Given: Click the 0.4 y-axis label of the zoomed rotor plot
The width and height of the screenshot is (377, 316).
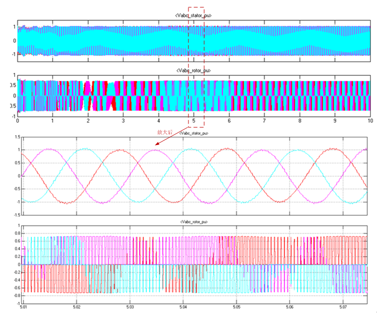Looking at the screenshot, I should pyautogui.click(x=18, y=249).
